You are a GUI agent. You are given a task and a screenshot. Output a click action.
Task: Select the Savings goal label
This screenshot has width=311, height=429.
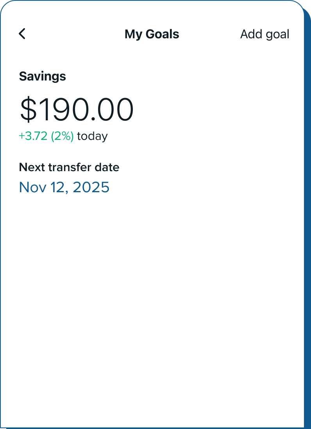pyautogui.click(x=42, y=76)
